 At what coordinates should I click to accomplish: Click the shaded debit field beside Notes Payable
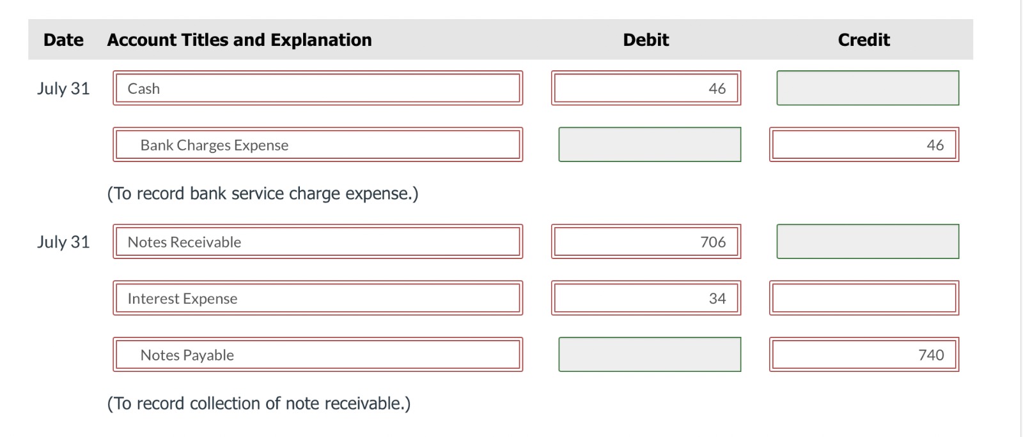pyautogui.click(x=649, y=354)
